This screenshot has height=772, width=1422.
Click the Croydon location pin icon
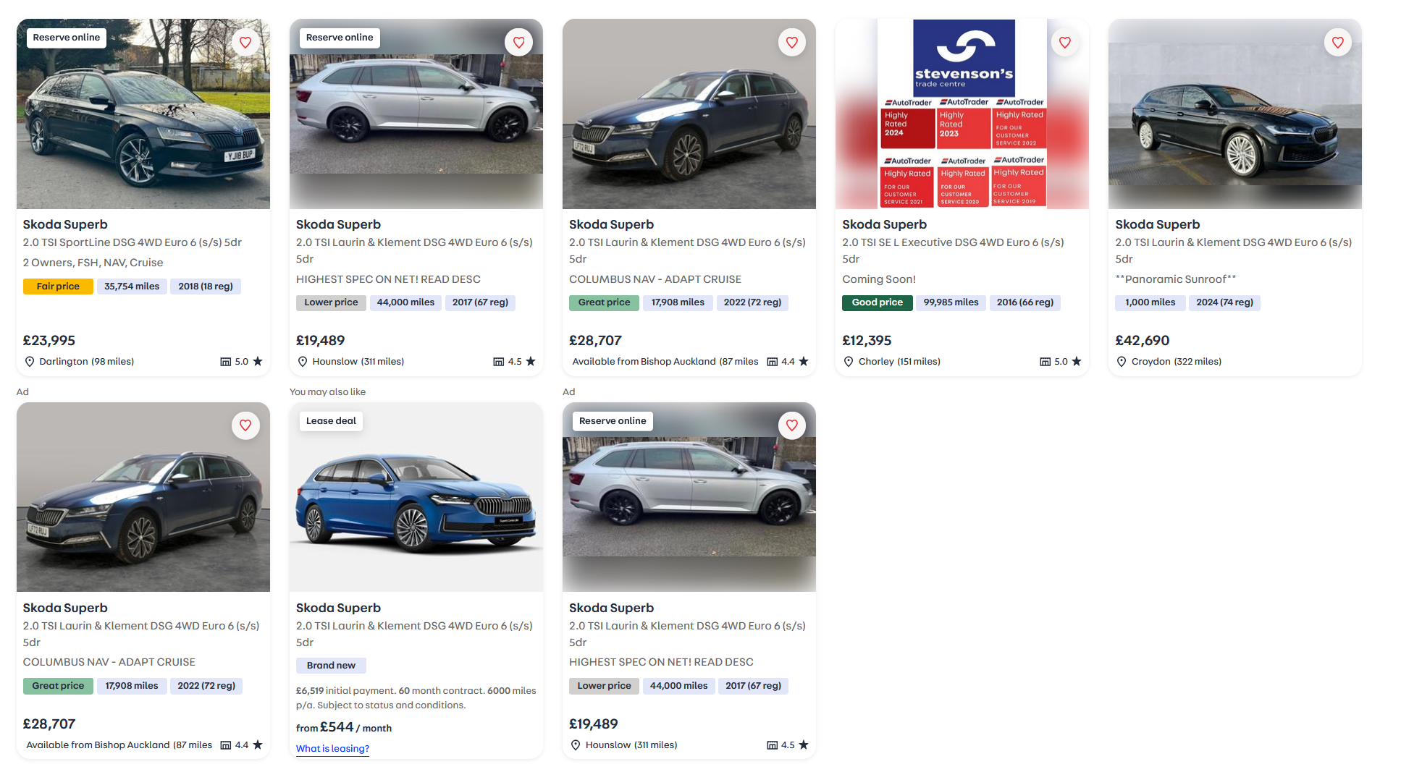coord(1122,362)
